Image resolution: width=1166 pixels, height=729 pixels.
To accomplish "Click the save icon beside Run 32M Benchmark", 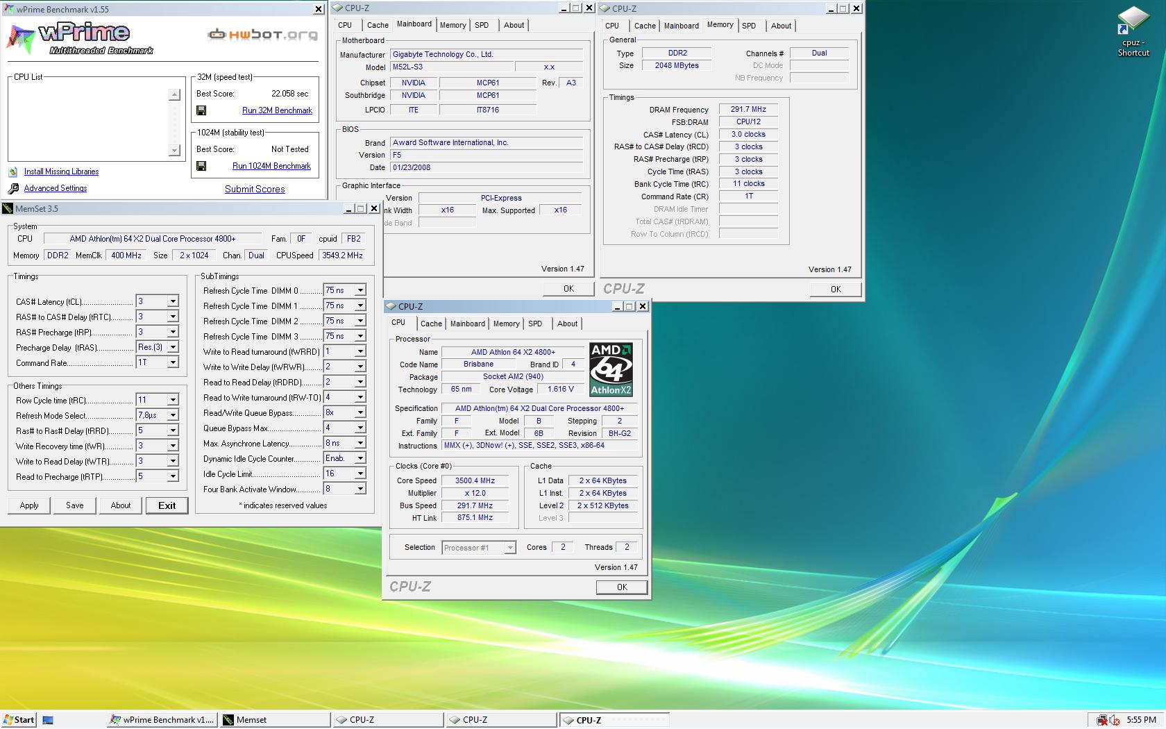I will point(201,110).
